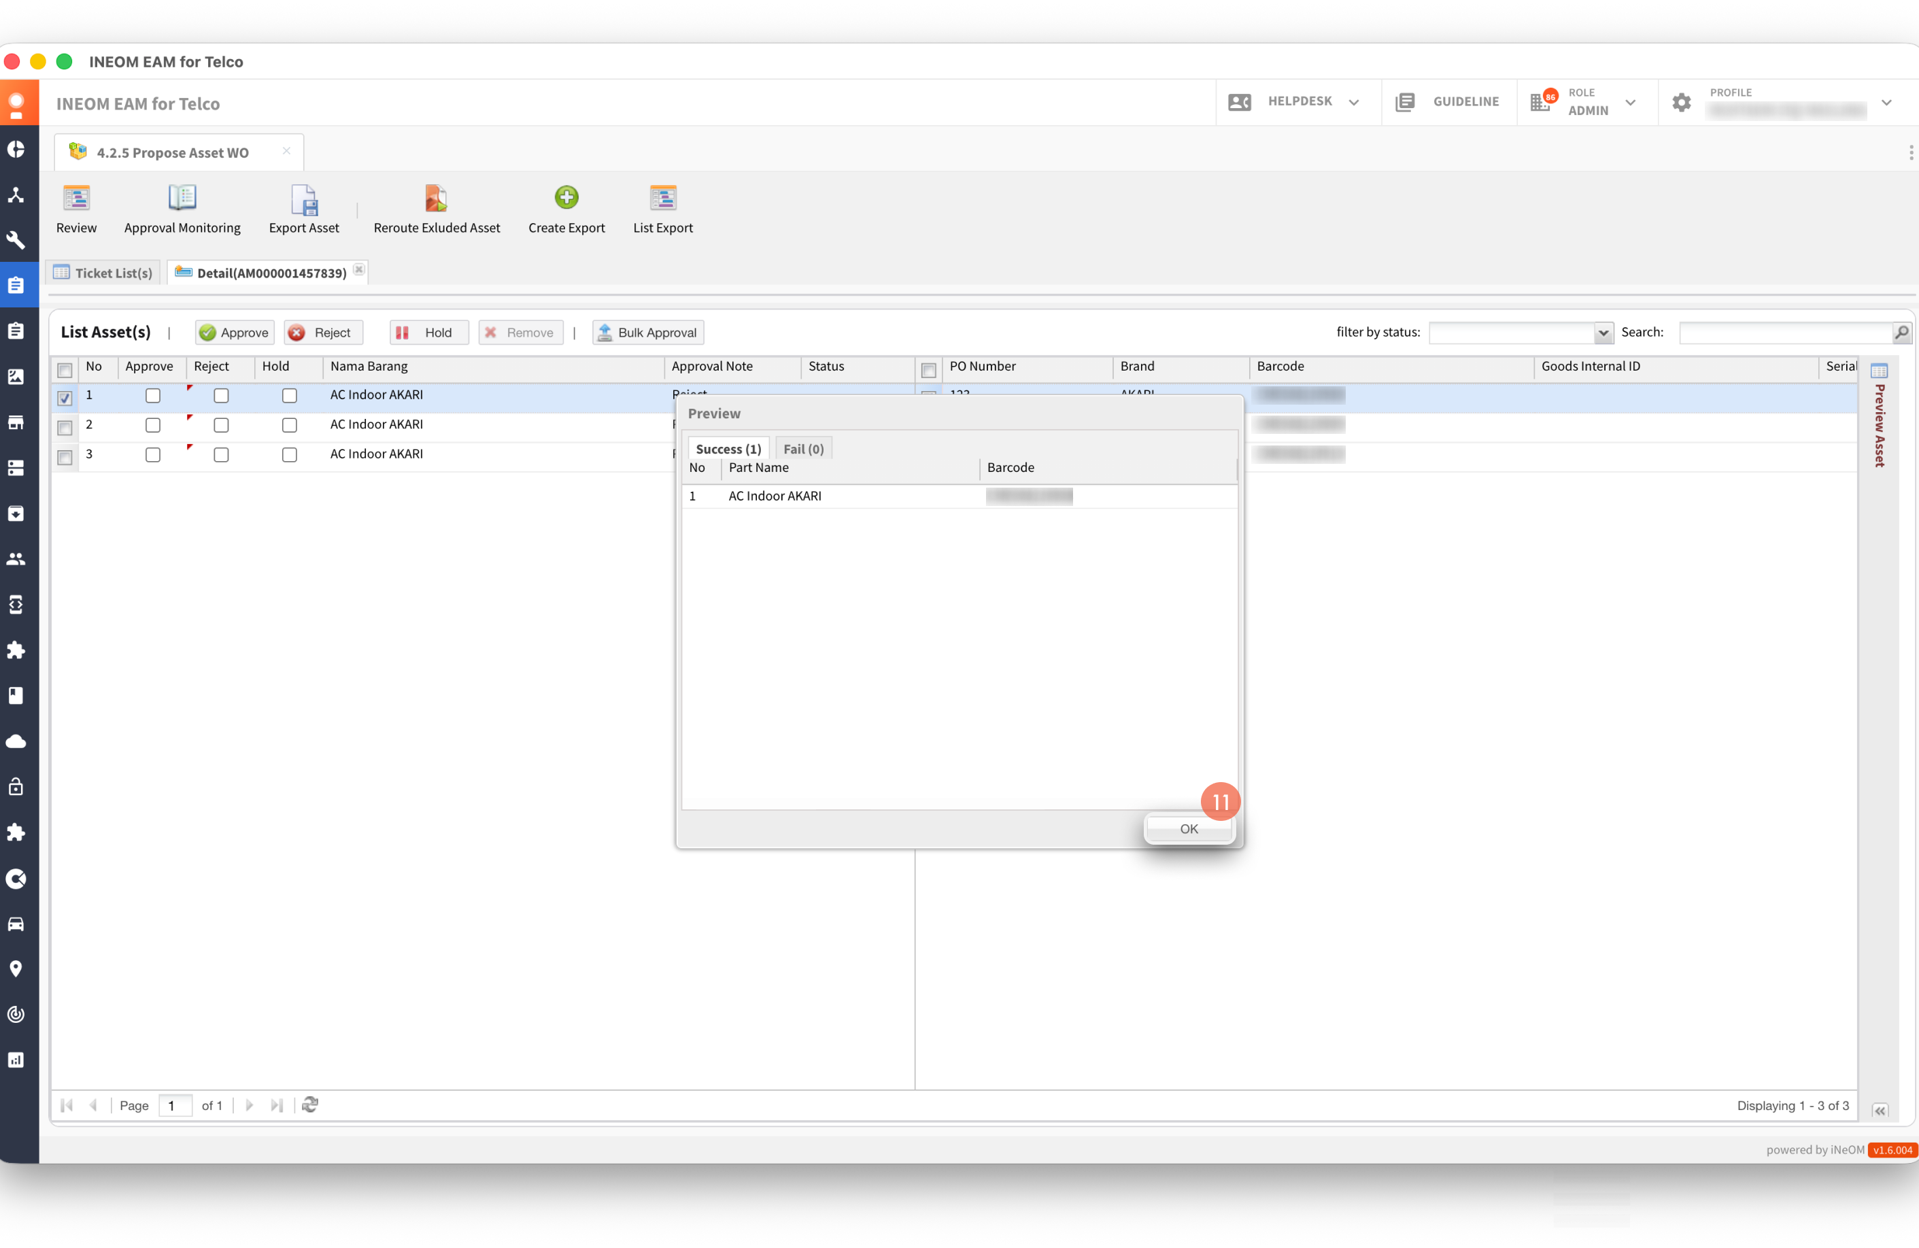Click the Bulk Approval button

[x=648, y=333]
